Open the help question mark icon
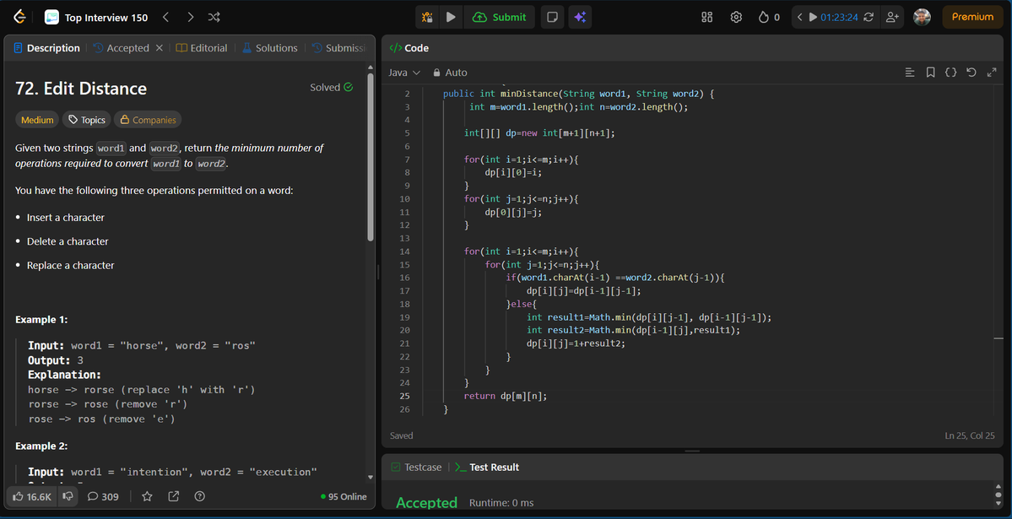 200,496
